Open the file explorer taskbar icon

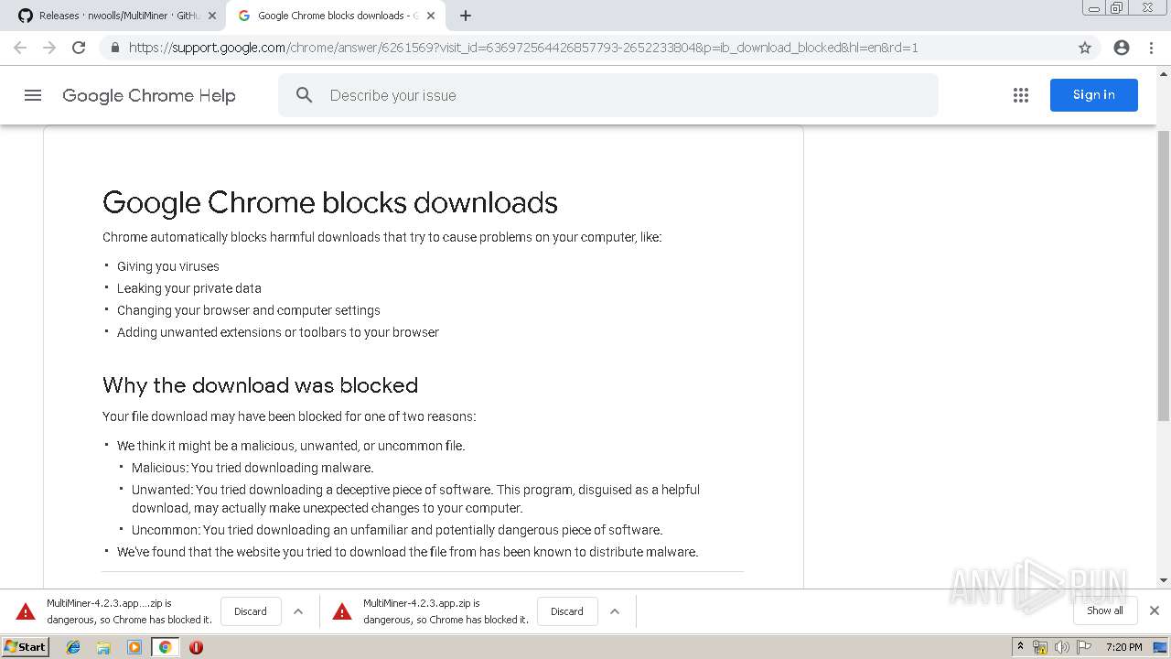(103, 647)
